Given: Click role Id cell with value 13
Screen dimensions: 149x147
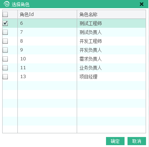Looking at the screenshot, I should click(x=47, y=77).
